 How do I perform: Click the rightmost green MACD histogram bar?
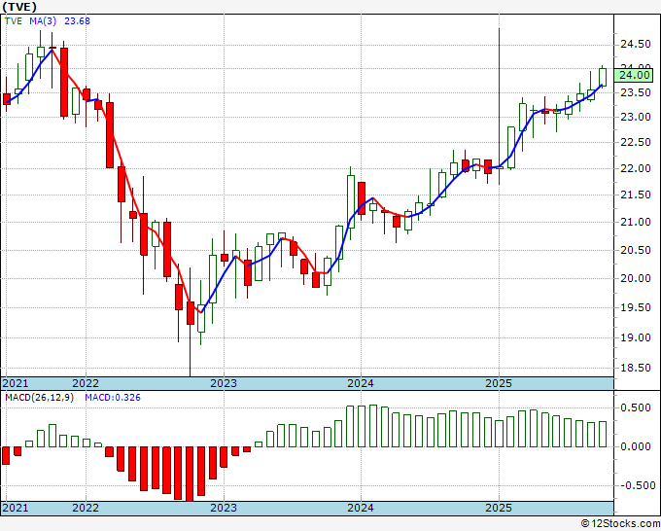pos(603,434)
